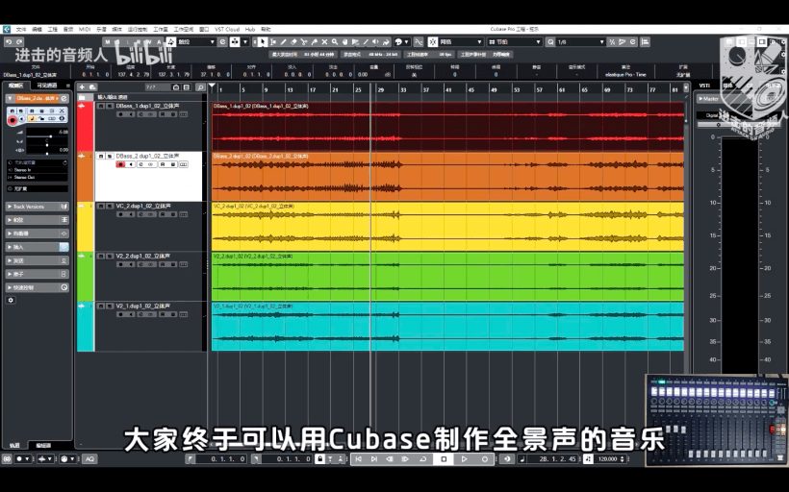Viewport: 789px width, 492px height.
Task: Switch to the Visibility tab in inspector
Action: click(47, 86)
